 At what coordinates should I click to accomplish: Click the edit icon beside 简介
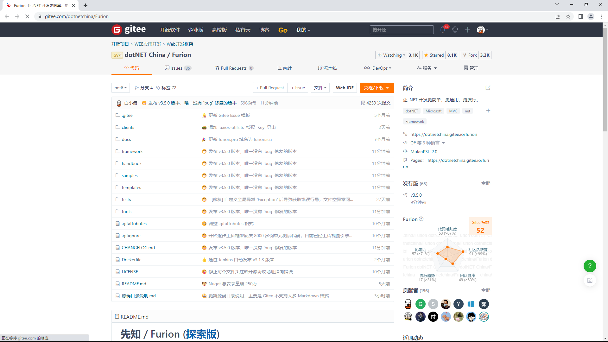488,88
